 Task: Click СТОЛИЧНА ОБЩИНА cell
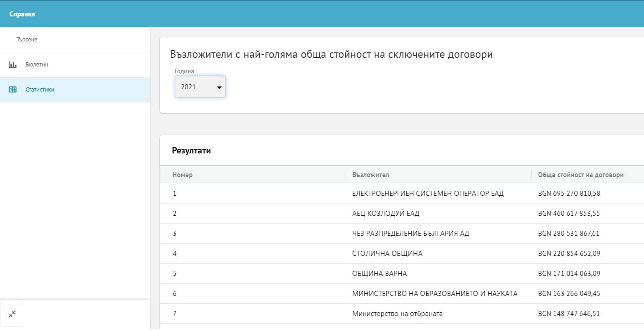click(388, 254)
